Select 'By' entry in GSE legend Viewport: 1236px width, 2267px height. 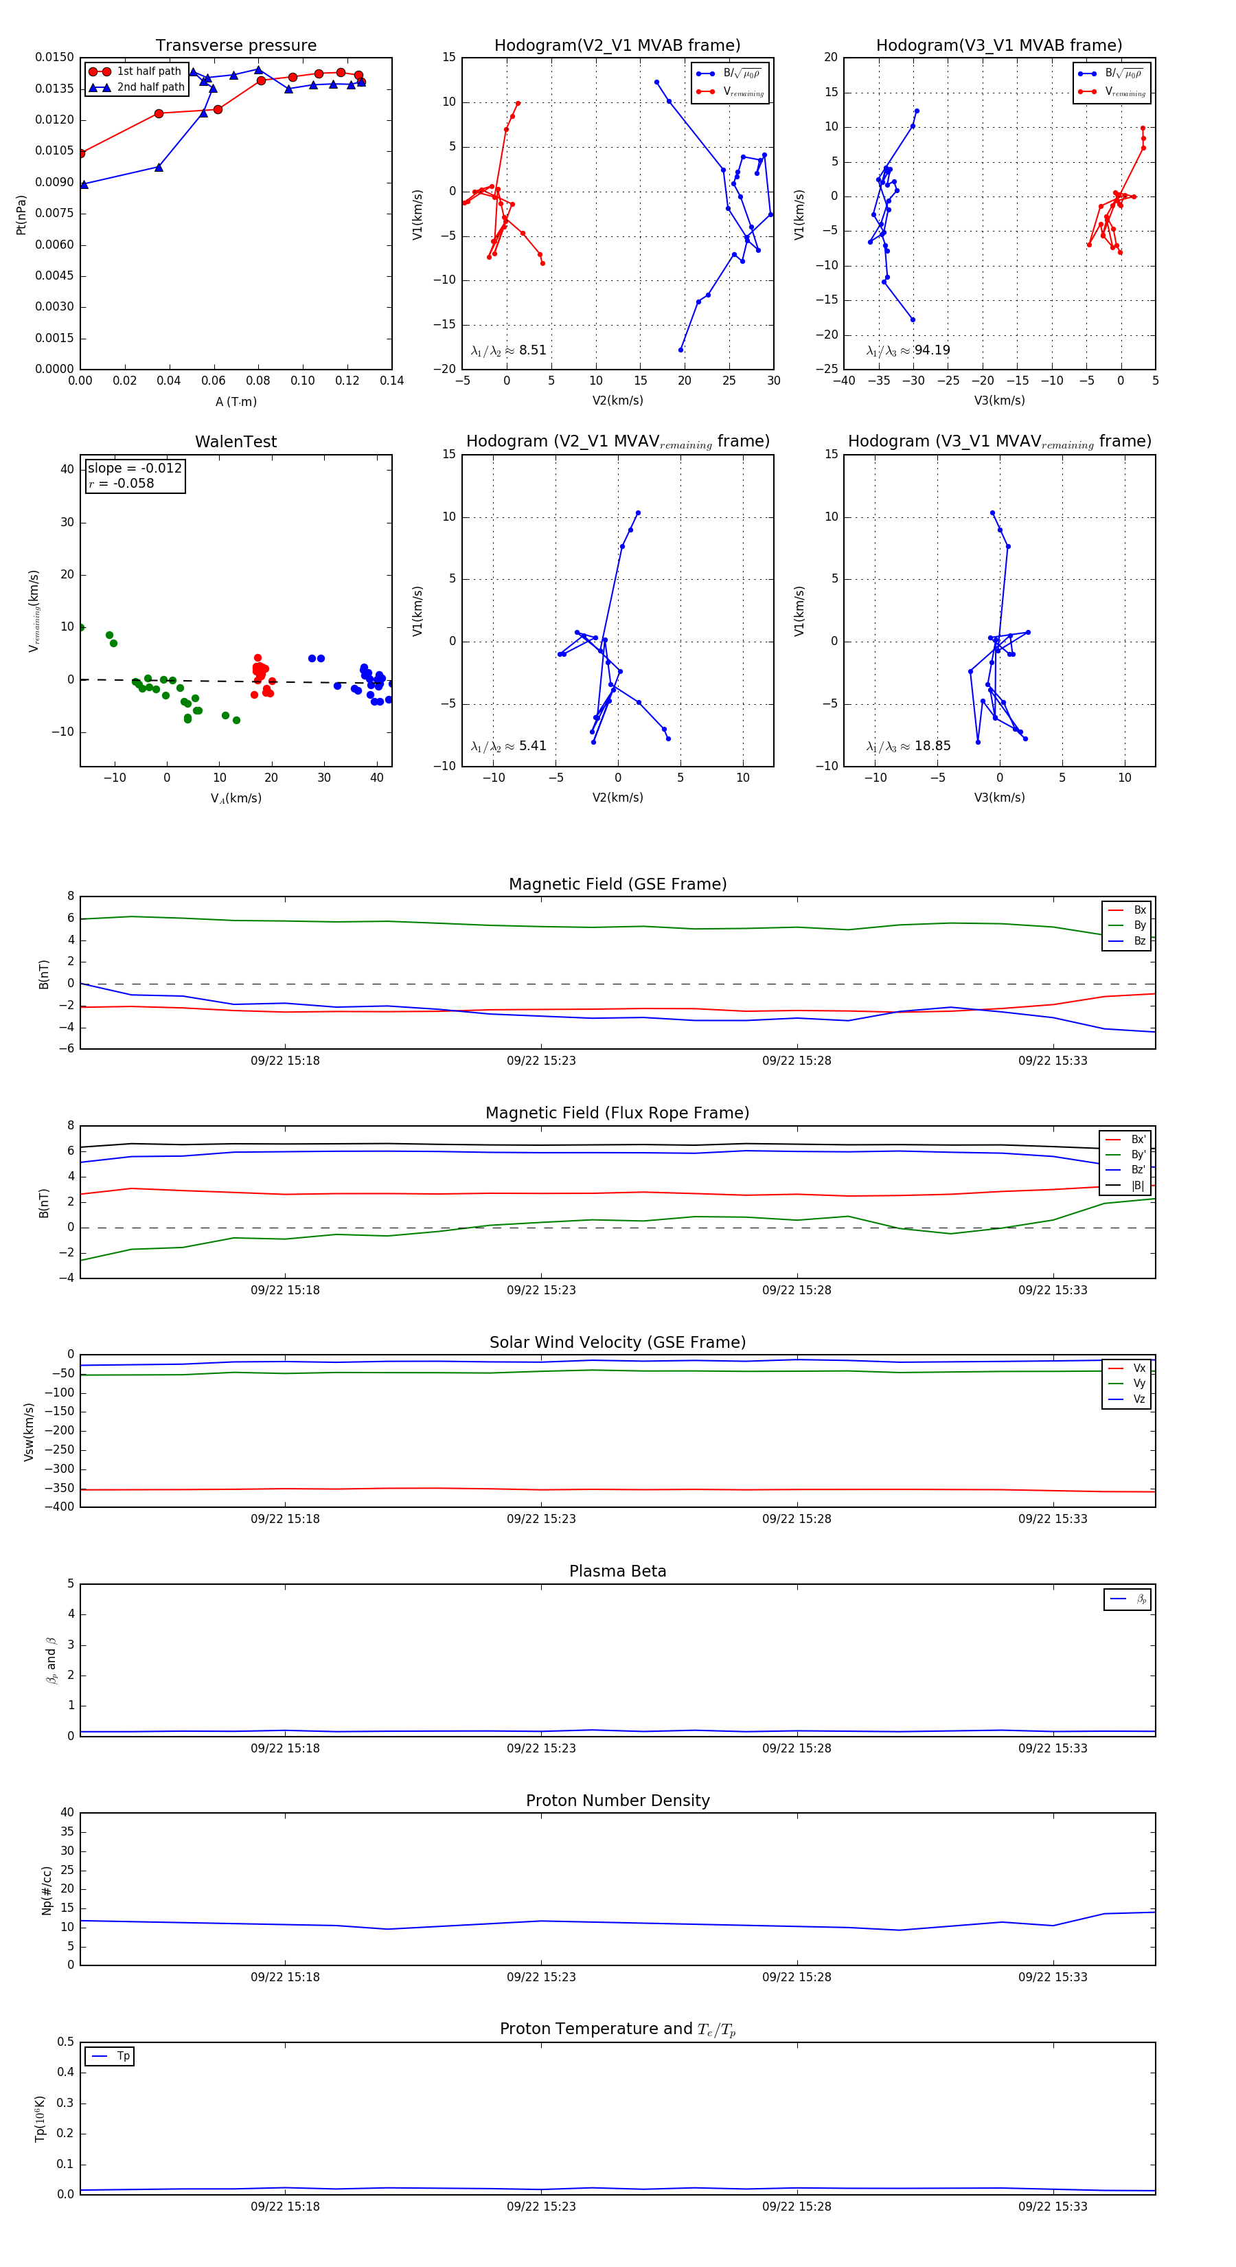pyautogui.click(x=1127, y=925)
